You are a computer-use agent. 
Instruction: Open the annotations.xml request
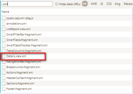(x=16, y=24)
